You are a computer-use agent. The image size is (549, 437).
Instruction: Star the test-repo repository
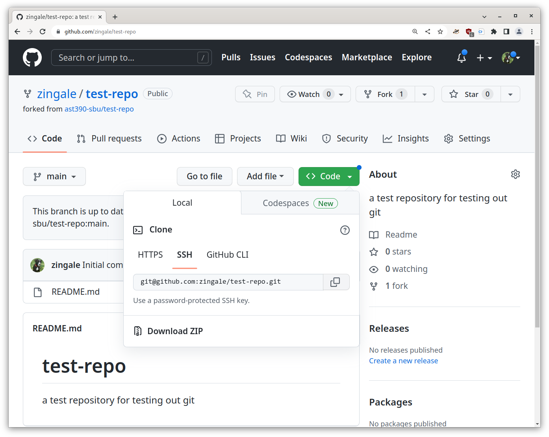470,94
